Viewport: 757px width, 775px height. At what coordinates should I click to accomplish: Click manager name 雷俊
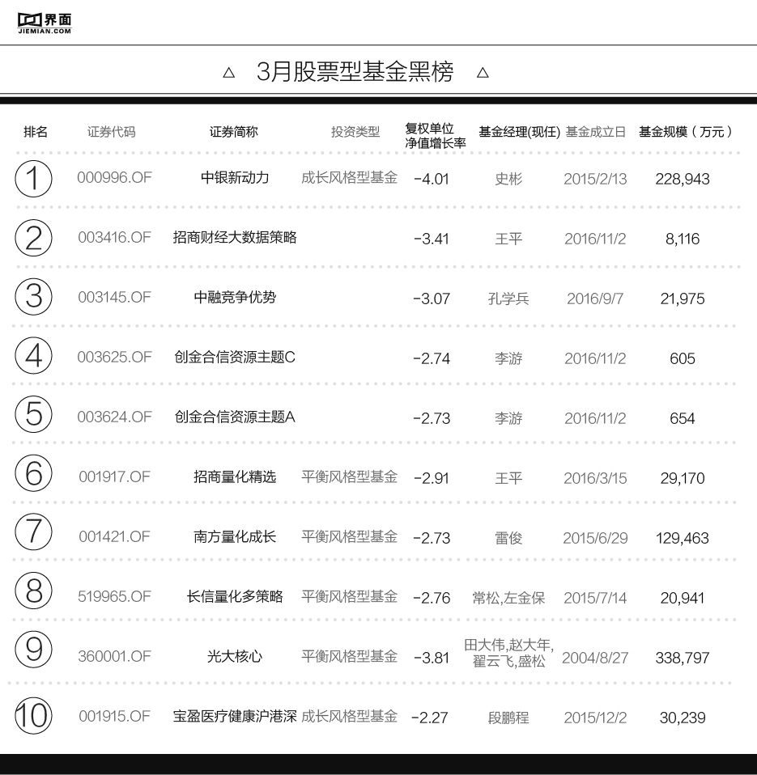point(508,538)
